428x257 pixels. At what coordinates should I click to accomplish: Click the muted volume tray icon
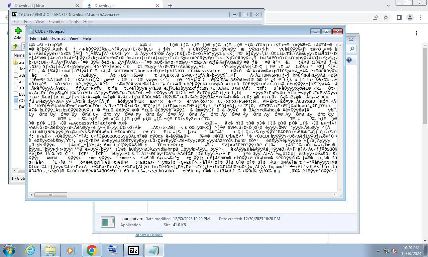pos(395,250)
